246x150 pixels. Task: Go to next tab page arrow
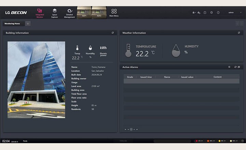coord(242,24)
